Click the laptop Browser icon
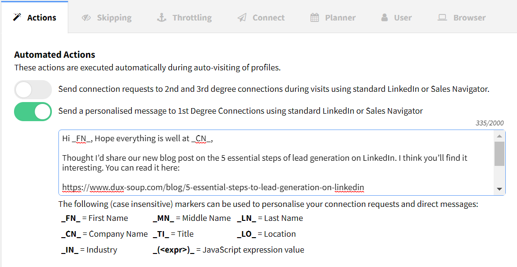Viewport: 517px width, 267px height. coord(442,17)
